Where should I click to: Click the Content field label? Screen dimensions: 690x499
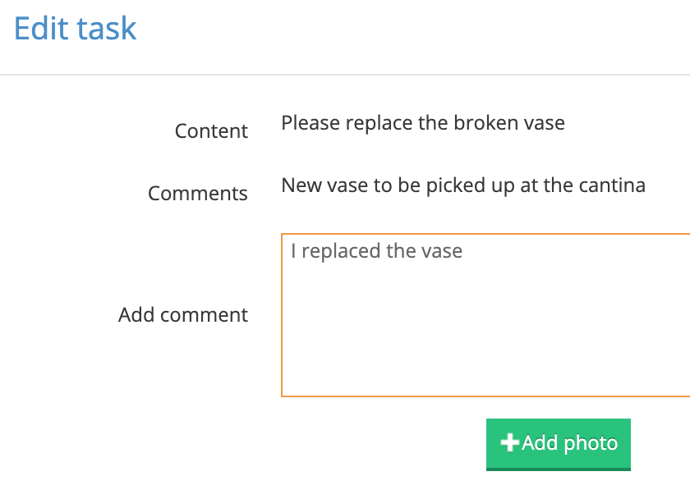pos(211,130)
